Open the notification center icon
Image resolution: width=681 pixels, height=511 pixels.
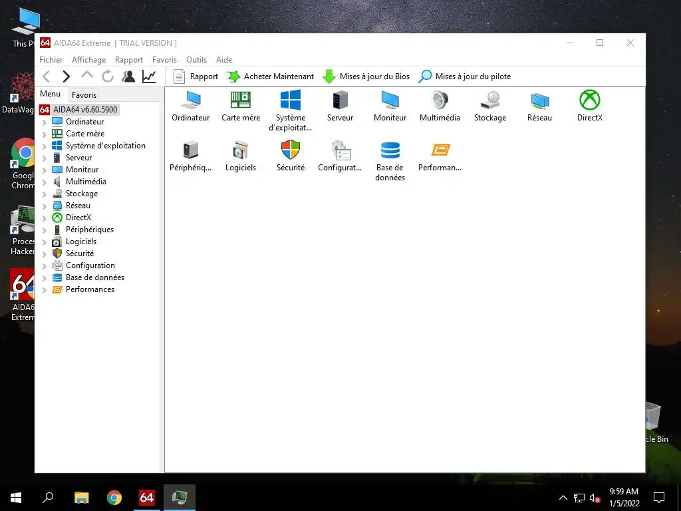pyautogui.click(x=659, y=498)
